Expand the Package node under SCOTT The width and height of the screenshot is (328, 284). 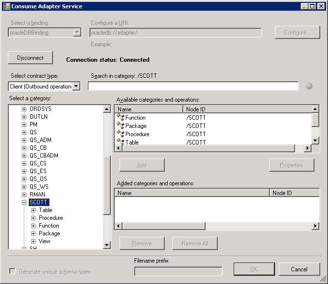[x=33, y=233]
